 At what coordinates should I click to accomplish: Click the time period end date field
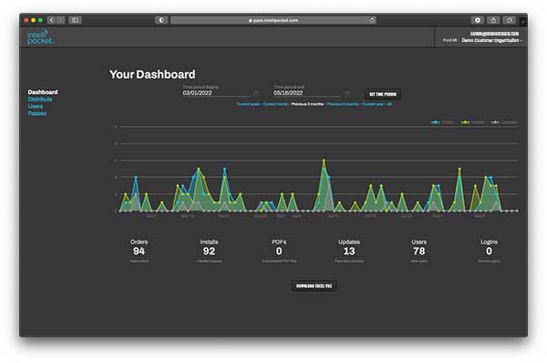pos(307,93)
